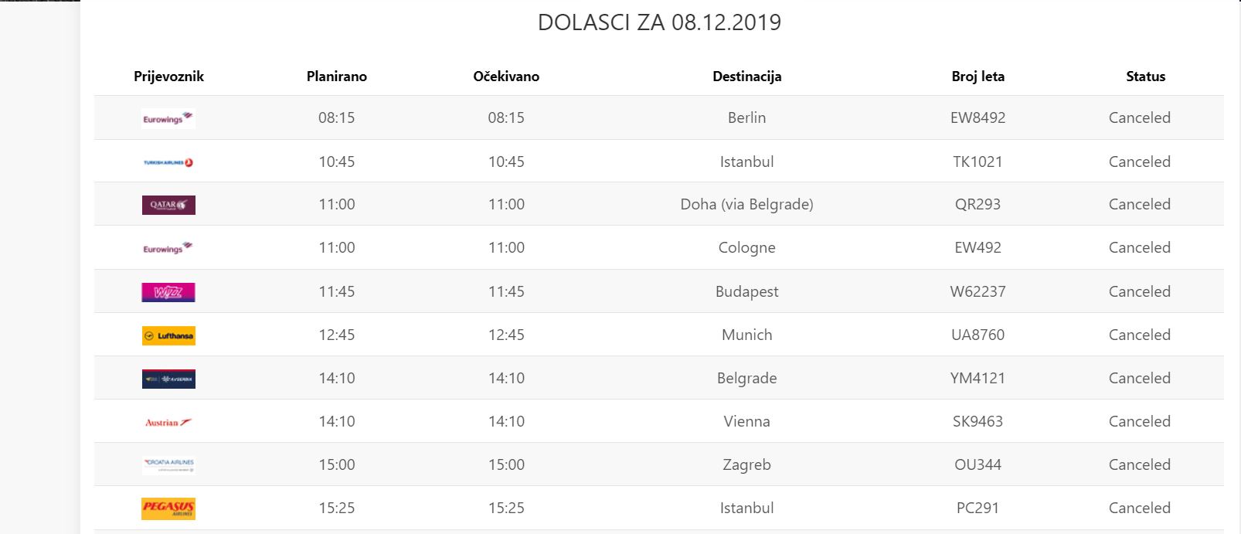Click the Destinacija column header
Screen dimensions: 1241x534
coord(746,77)
